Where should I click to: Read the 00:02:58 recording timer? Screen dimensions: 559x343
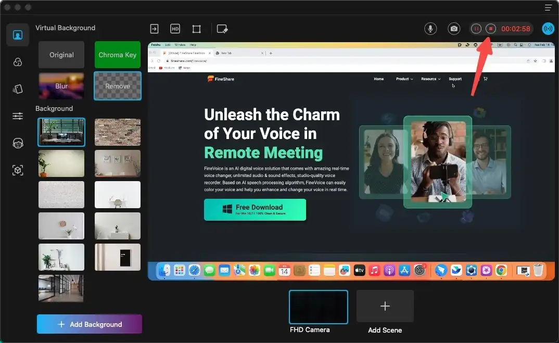pyautogui.click(x=515, y=29)
